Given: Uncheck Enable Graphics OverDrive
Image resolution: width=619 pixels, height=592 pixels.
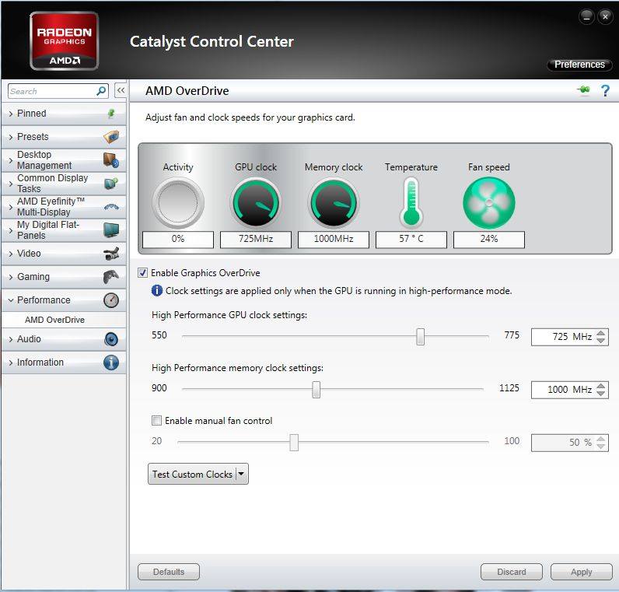Looking at the screenshot, I should [143, 273].
